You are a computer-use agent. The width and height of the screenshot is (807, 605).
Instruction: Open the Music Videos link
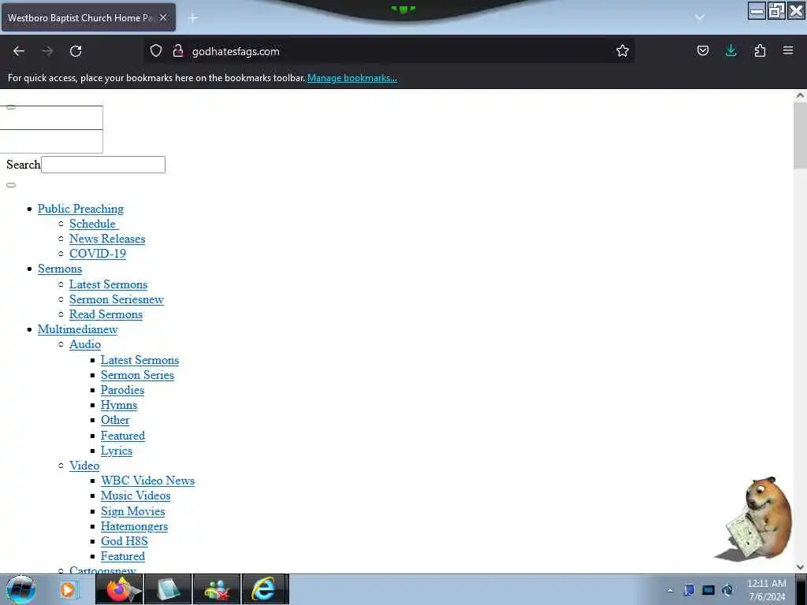tap(136, 496)
